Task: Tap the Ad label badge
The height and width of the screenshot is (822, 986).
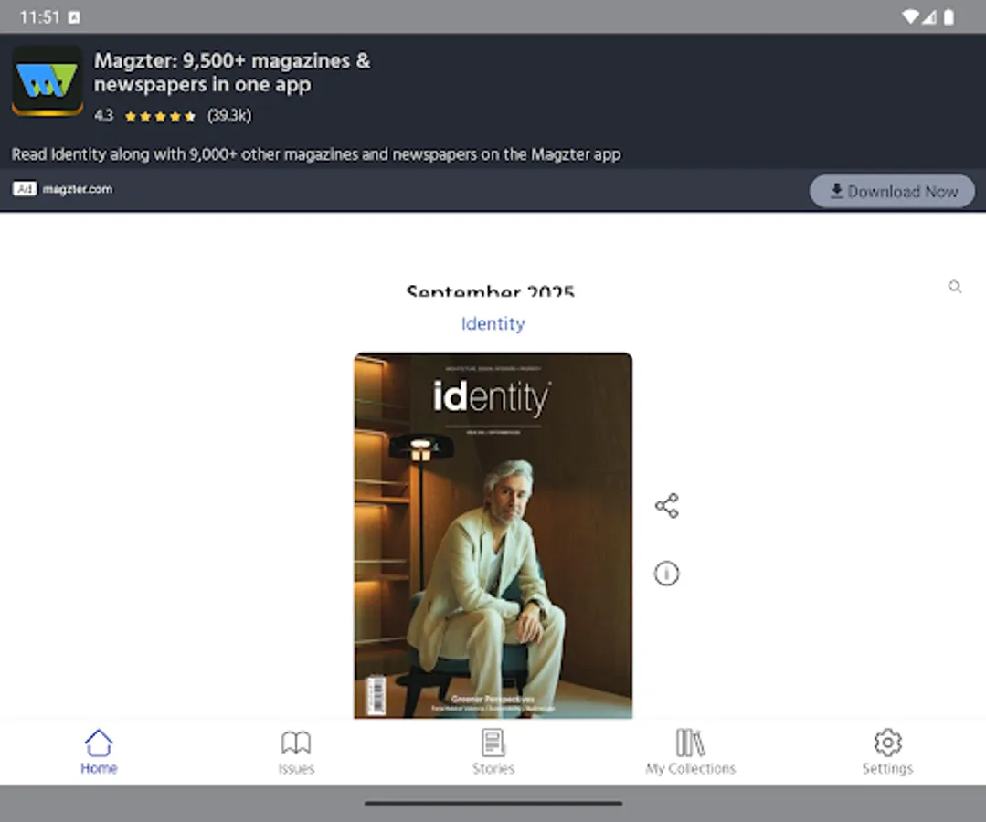Action: pos(24,189)
